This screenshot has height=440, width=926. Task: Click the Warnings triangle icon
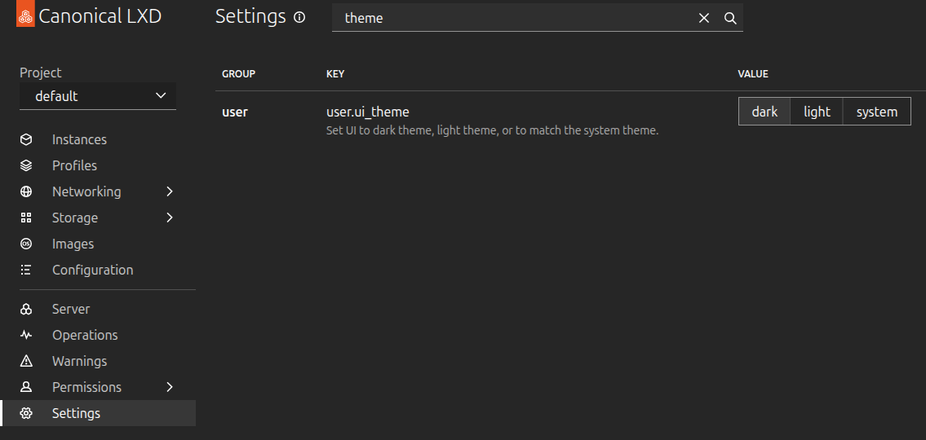coord(26,361)
